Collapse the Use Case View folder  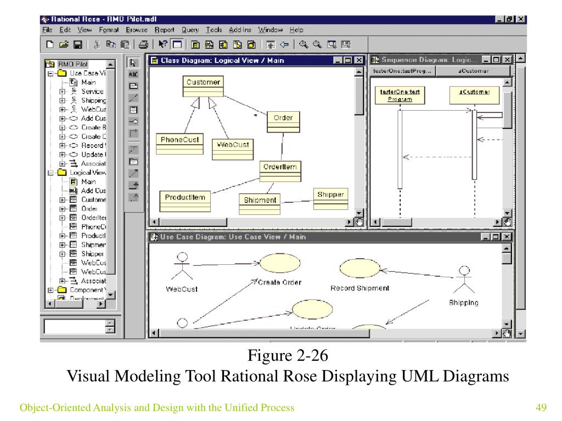coord(50,73)
